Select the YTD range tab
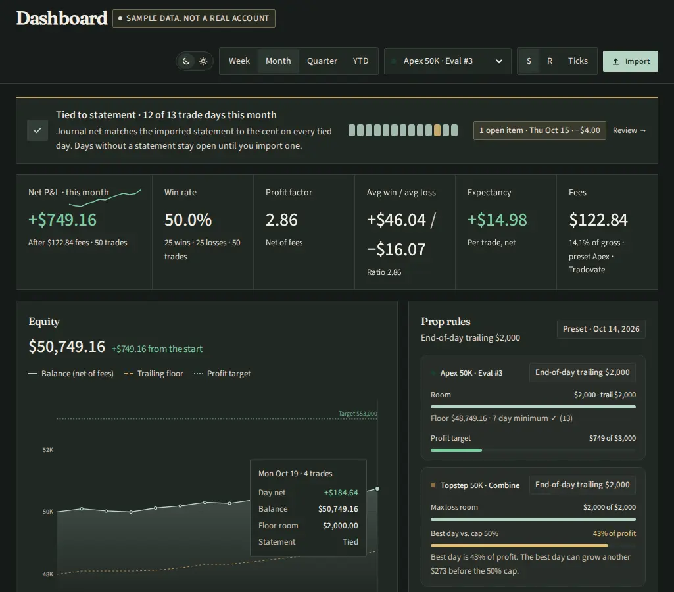 click(360, 61)
